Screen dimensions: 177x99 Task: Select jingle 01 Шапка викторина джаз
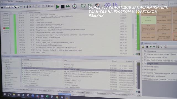pyautogui.click(x=159, y=54)
